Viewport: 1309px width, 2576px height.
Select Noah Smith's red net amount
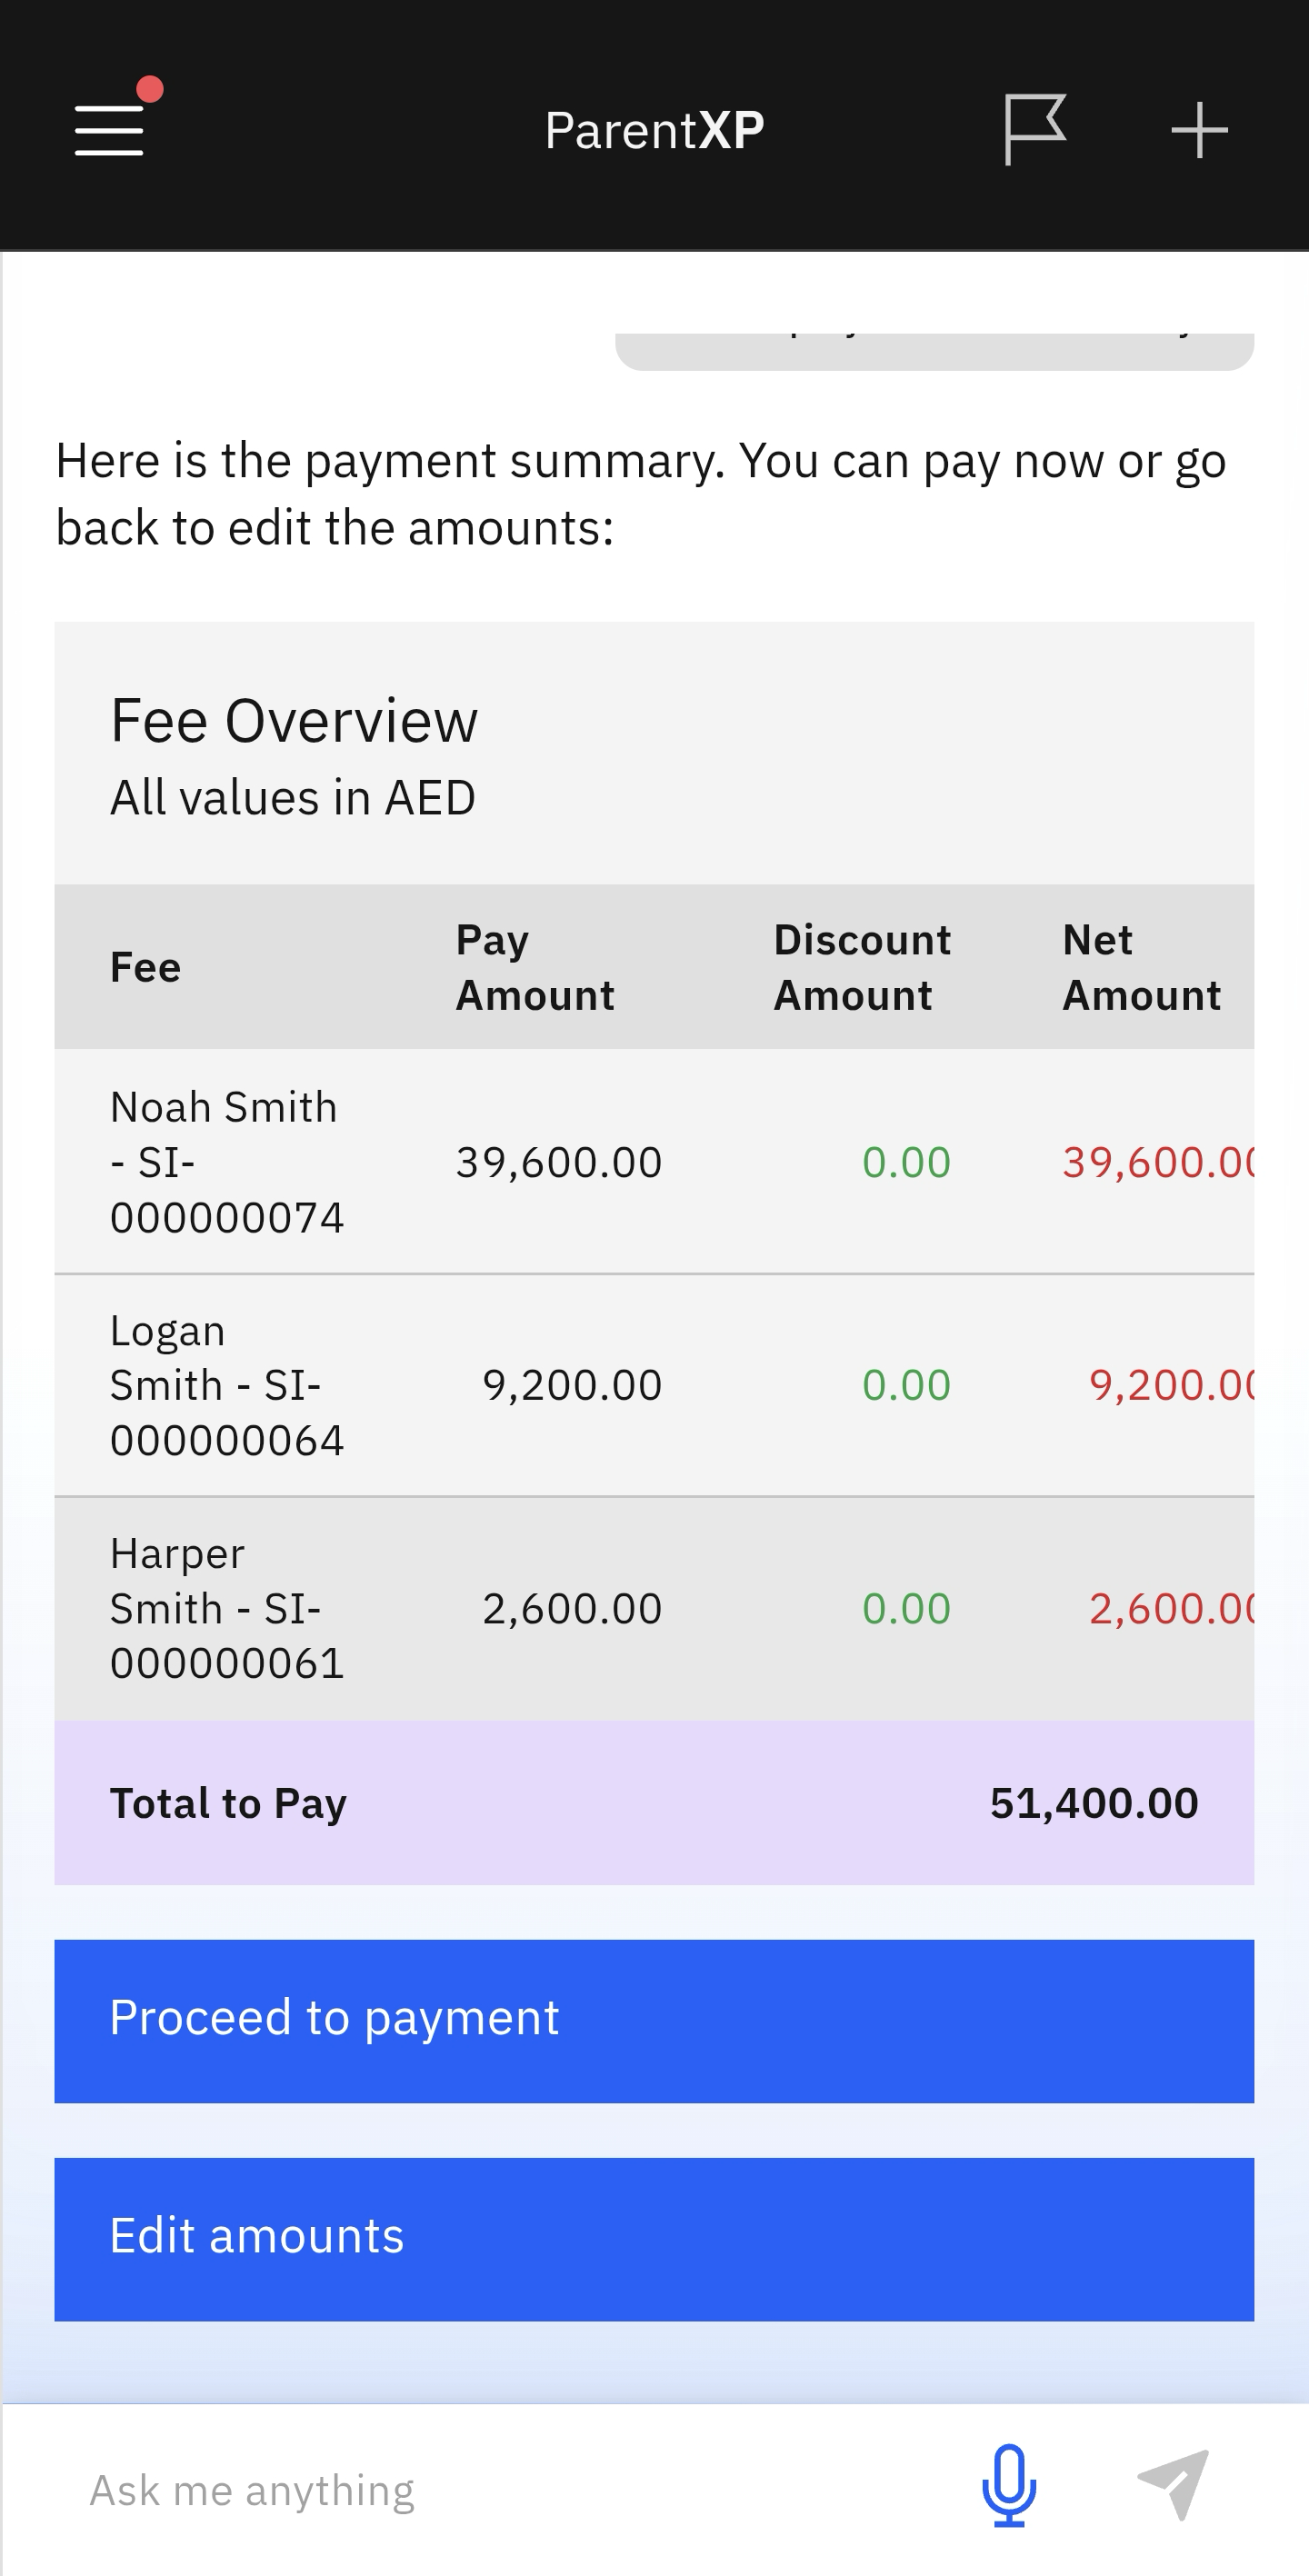coord(1158,1162)
